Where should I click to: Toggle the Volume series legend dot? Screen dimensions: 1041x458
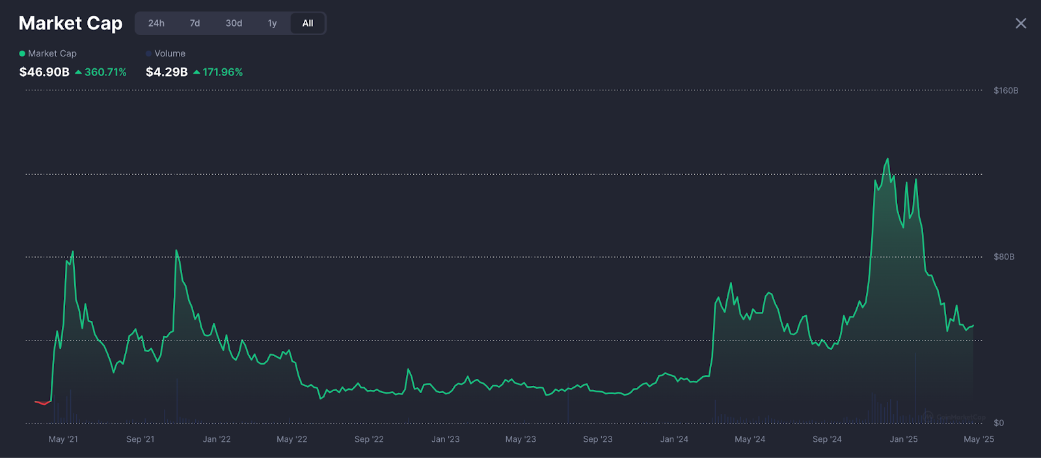(x=149, y=54)
